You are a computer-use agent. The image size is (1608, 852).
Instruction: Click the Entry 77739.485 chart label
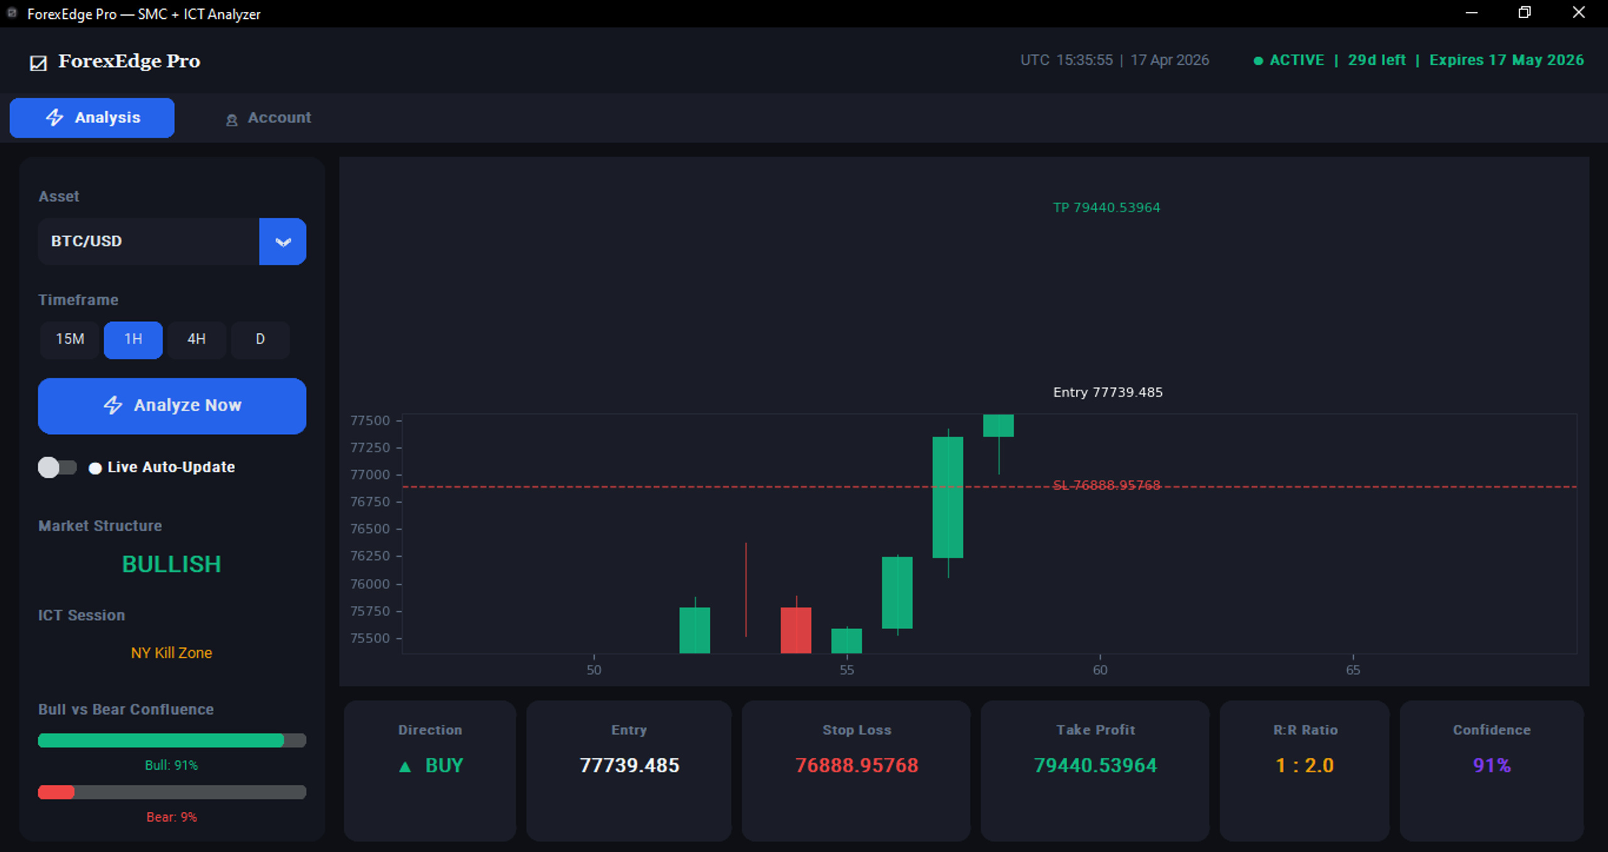(1107, 392)
